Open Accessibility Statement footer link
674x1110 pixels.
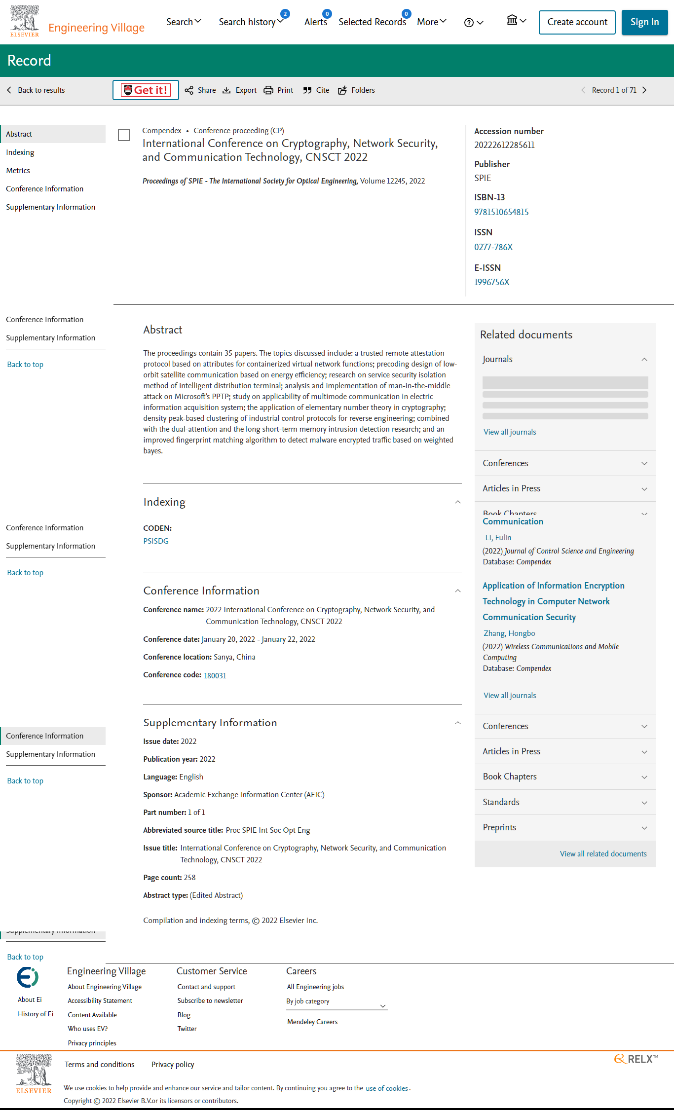(100, 1000)
